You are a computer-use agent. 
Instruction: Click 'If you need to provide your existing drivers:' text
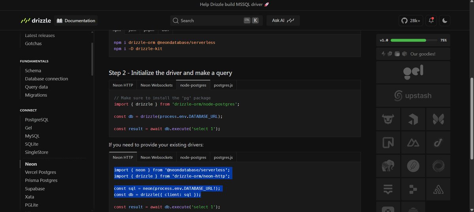click(x=156, y=145)
